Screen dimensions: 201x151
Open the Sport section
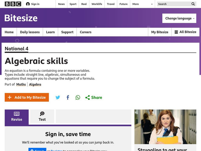pyautogui.click(x=73, y=4)
